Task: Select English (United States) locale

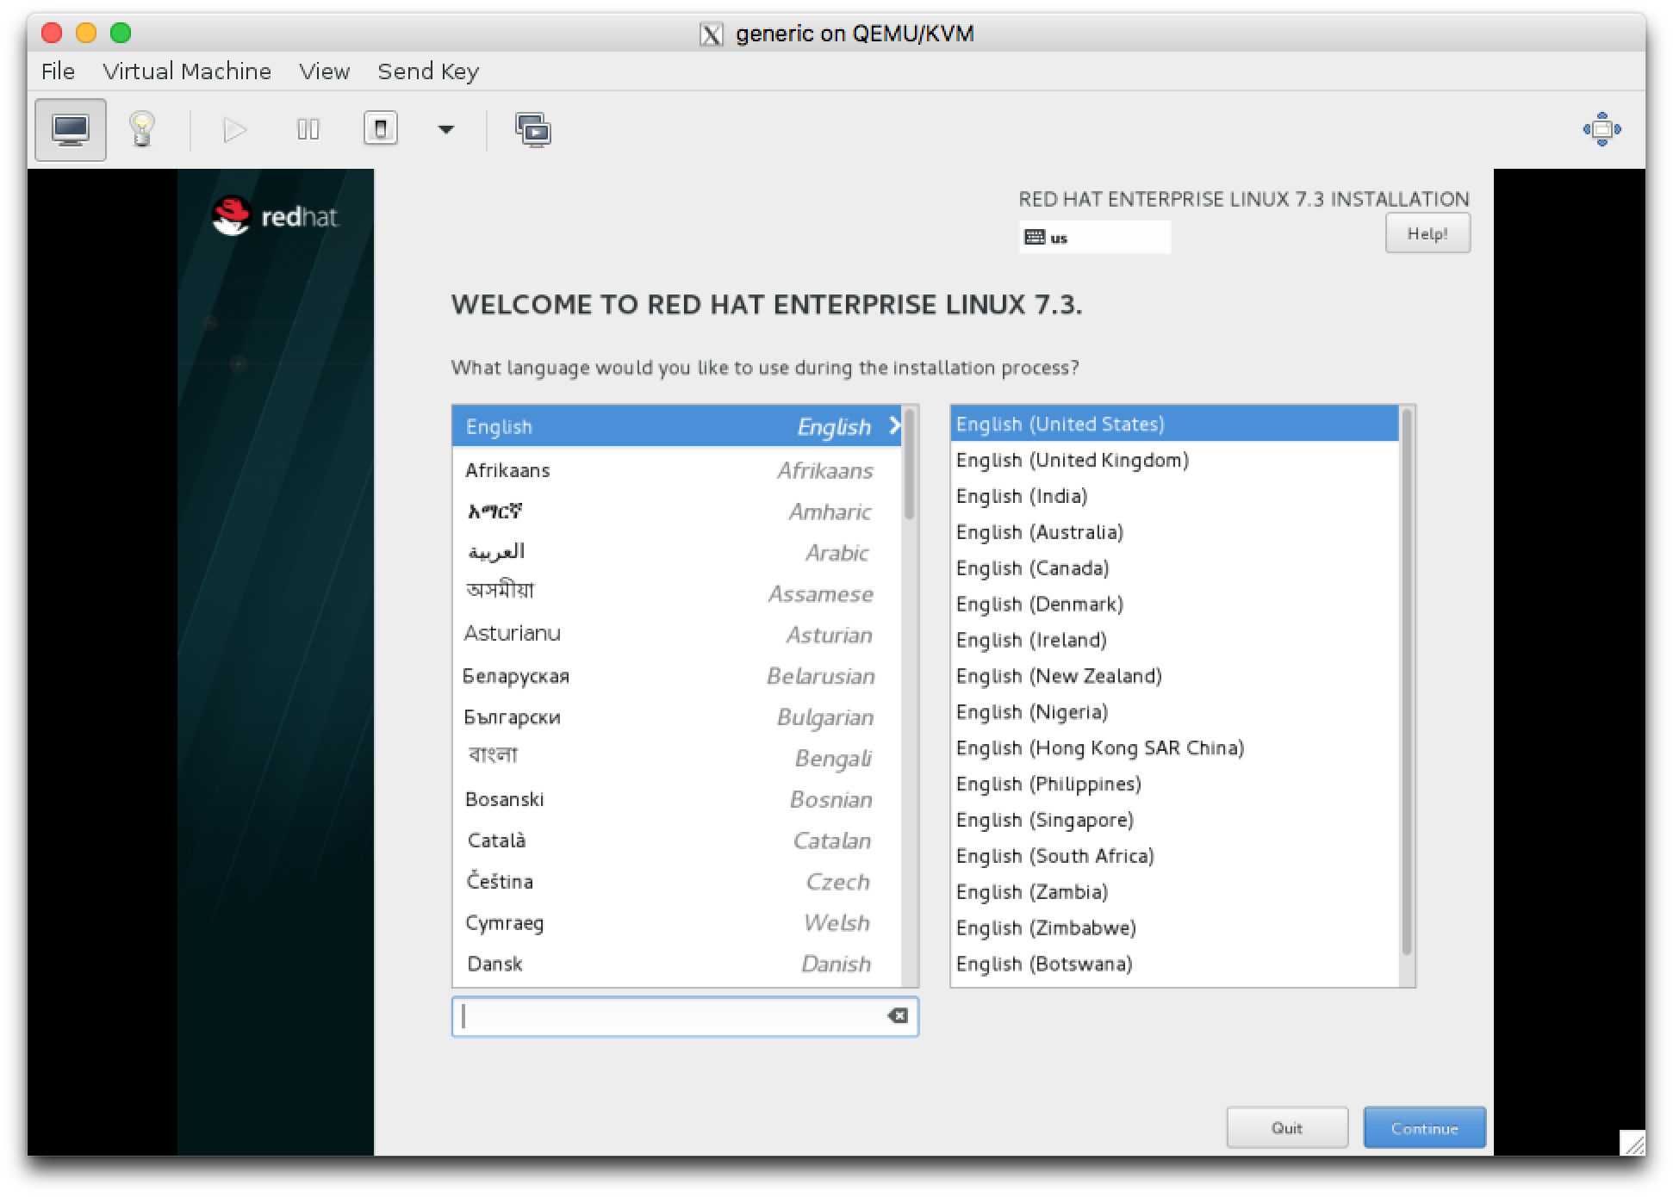Action: (x=1174, y=424)
